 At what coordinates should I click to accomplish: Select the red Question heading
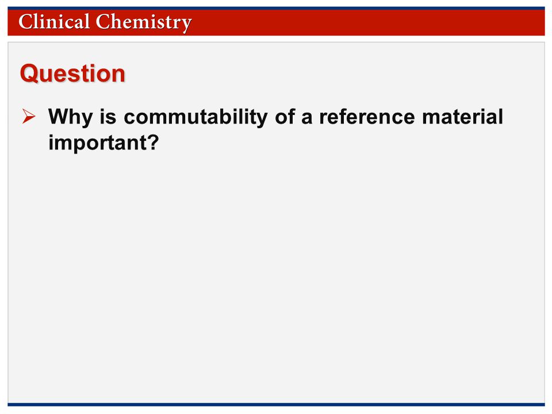pyautogui.click(x=72, y=73)
